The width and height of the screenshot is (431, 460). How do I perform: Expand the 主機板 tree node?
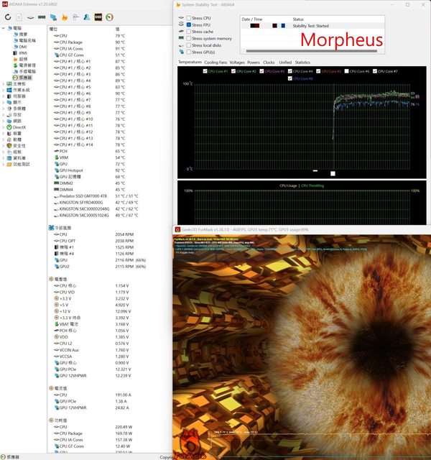(2, 83)
